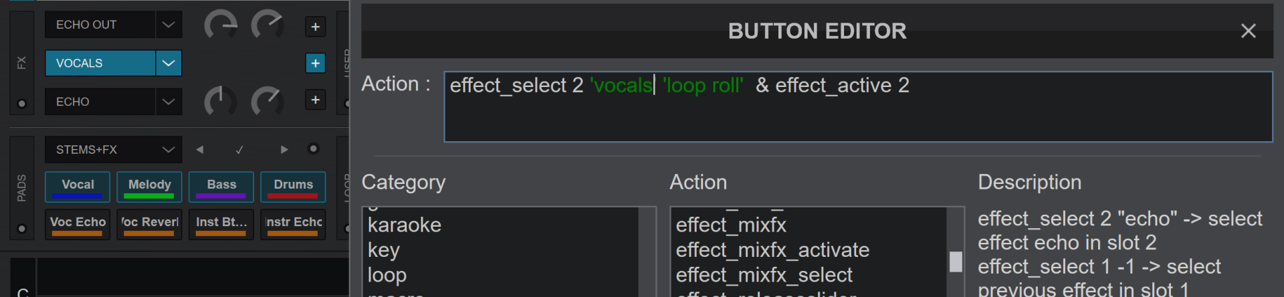Click next pad page right arrow
The width and height of the screenshot is (1284, 297).
(284, 149)
